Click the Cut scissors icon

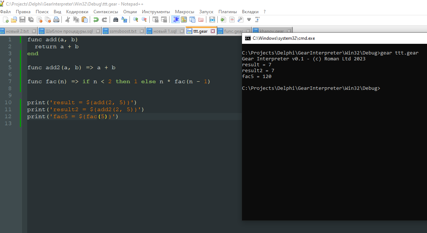pyautogui.click(x=68, y=20)
